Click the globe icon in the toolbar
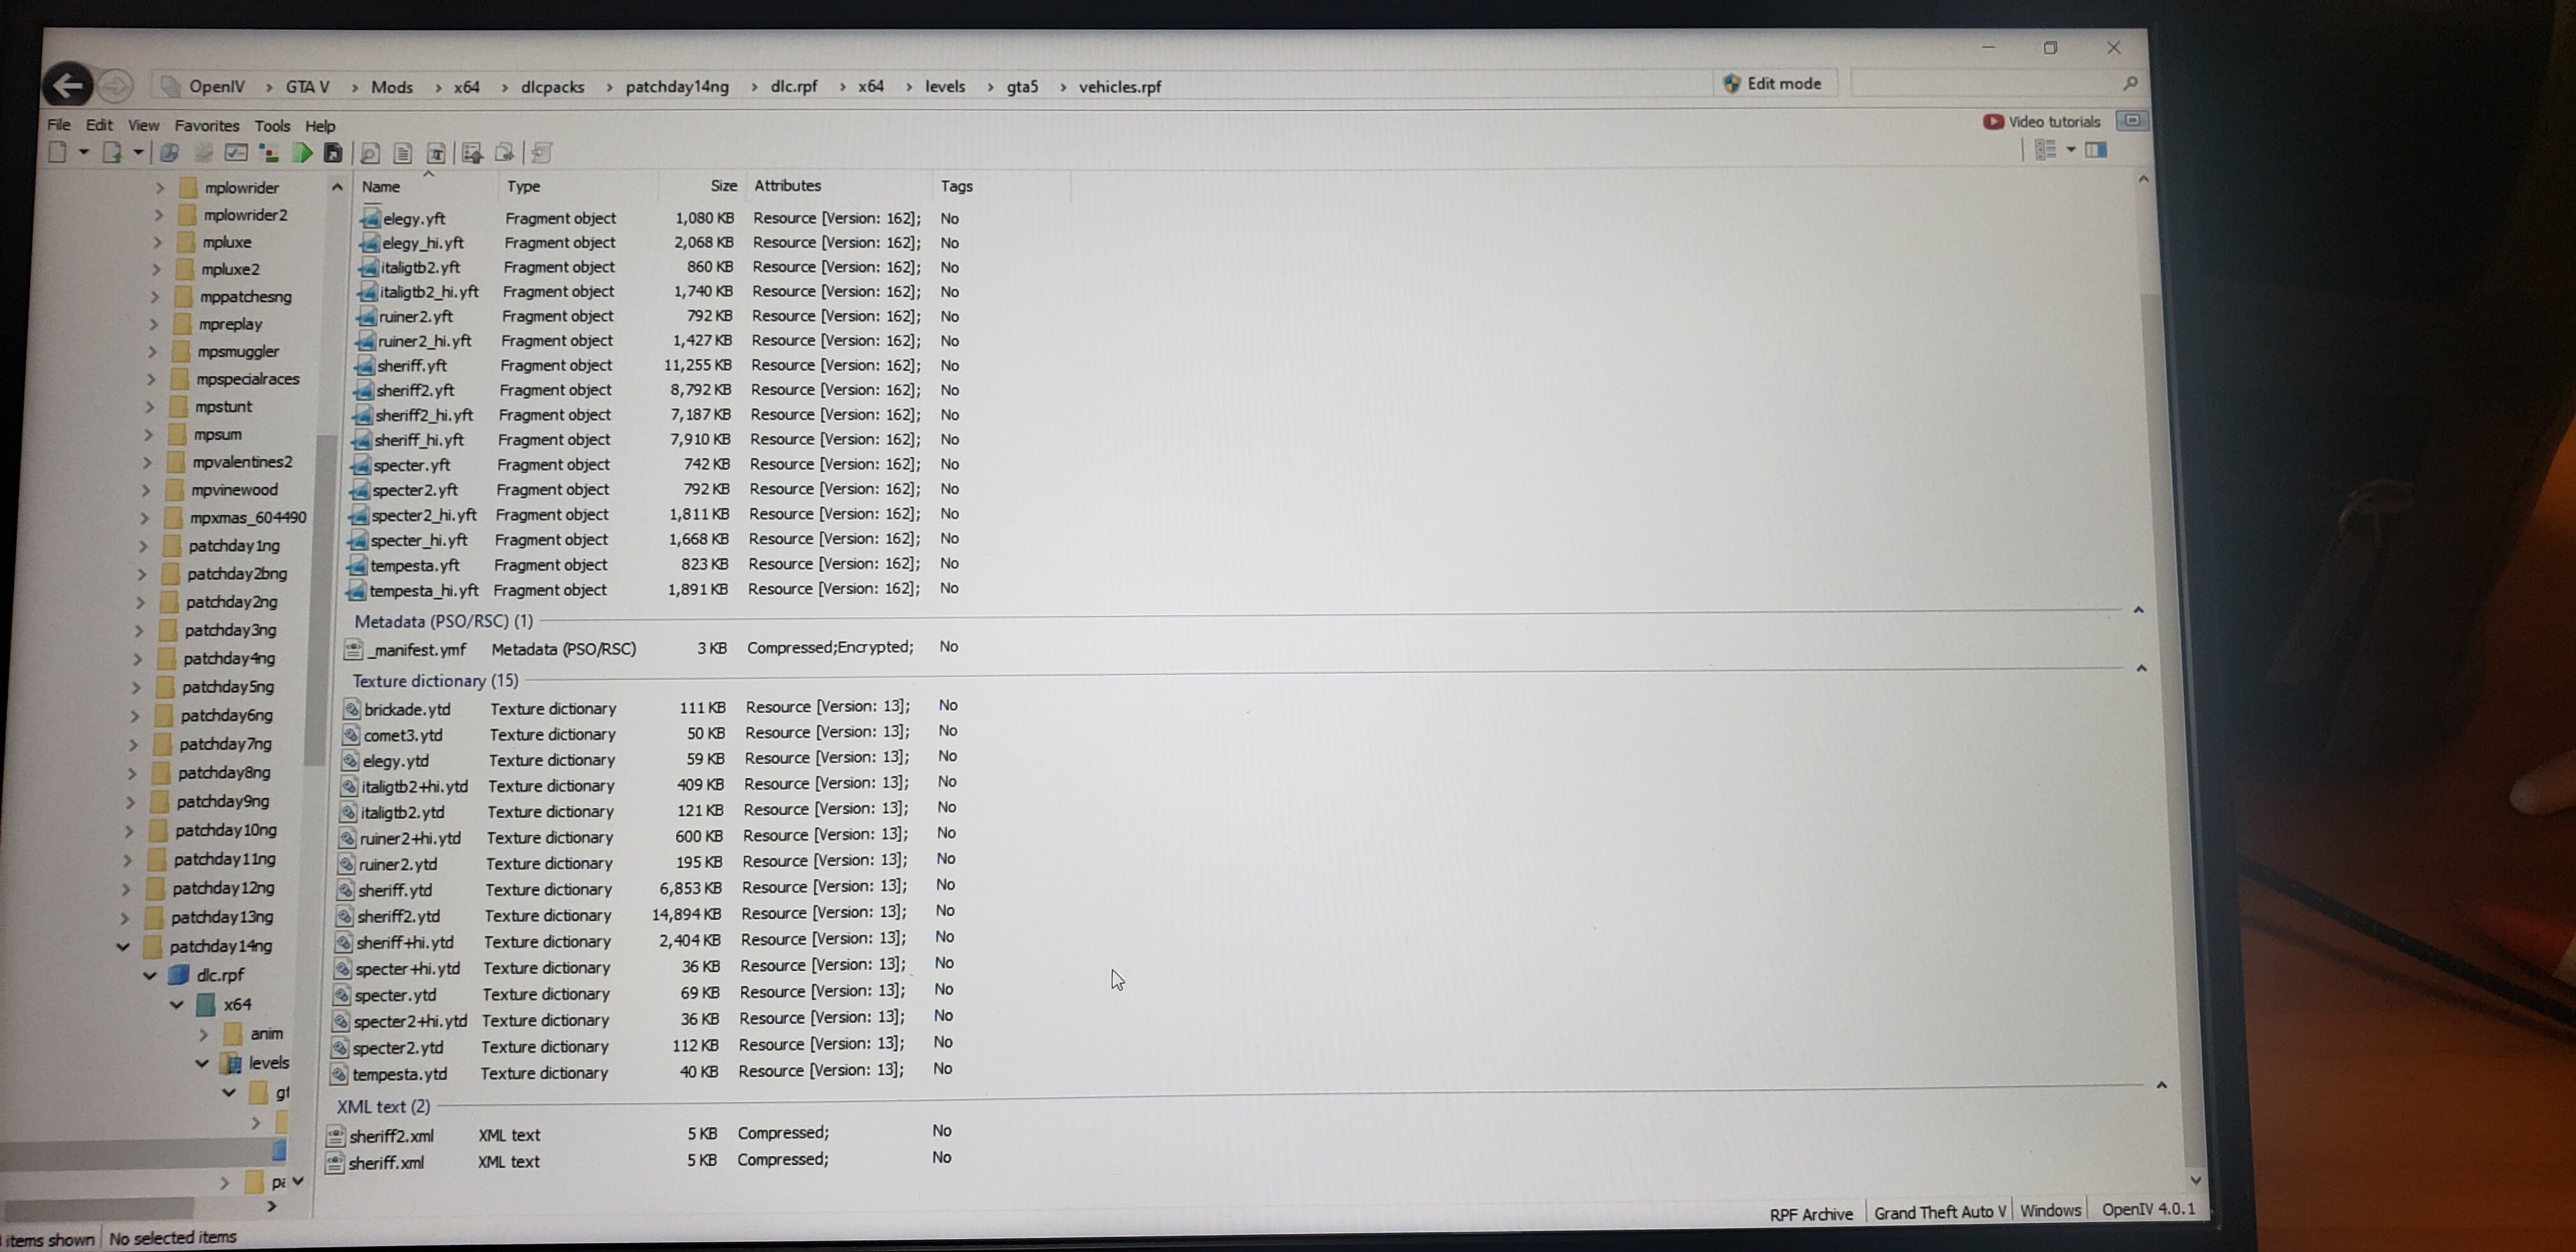 click(x=170, y=153)
